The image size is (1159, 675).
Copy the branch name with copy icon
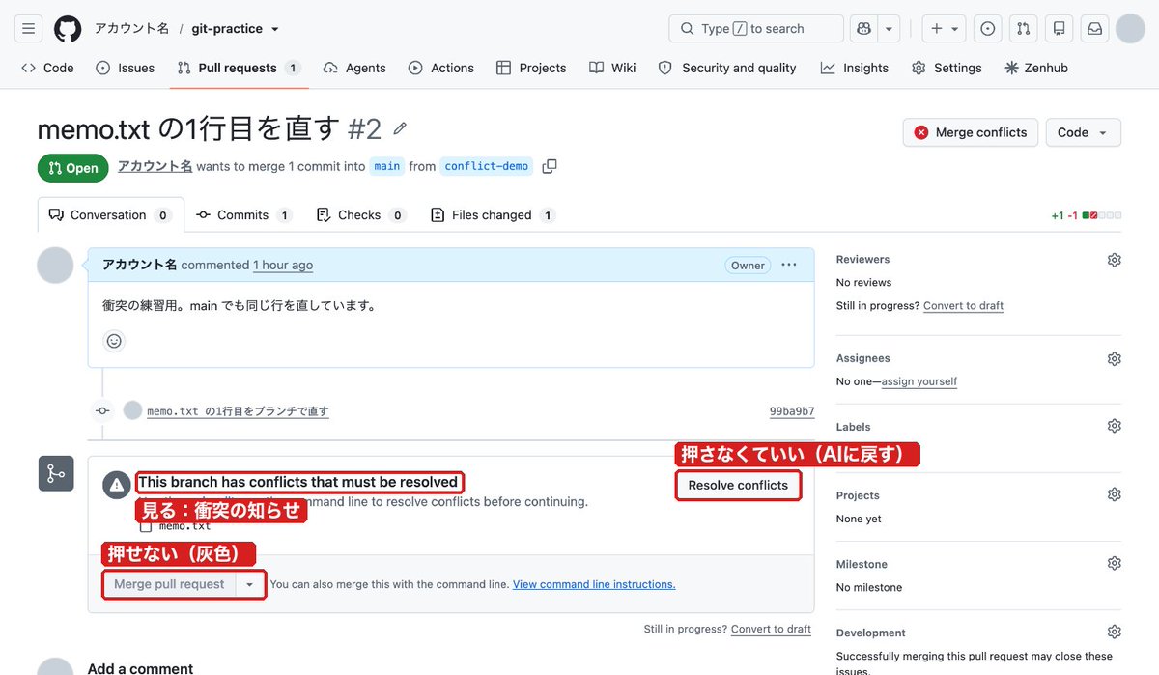550,166
